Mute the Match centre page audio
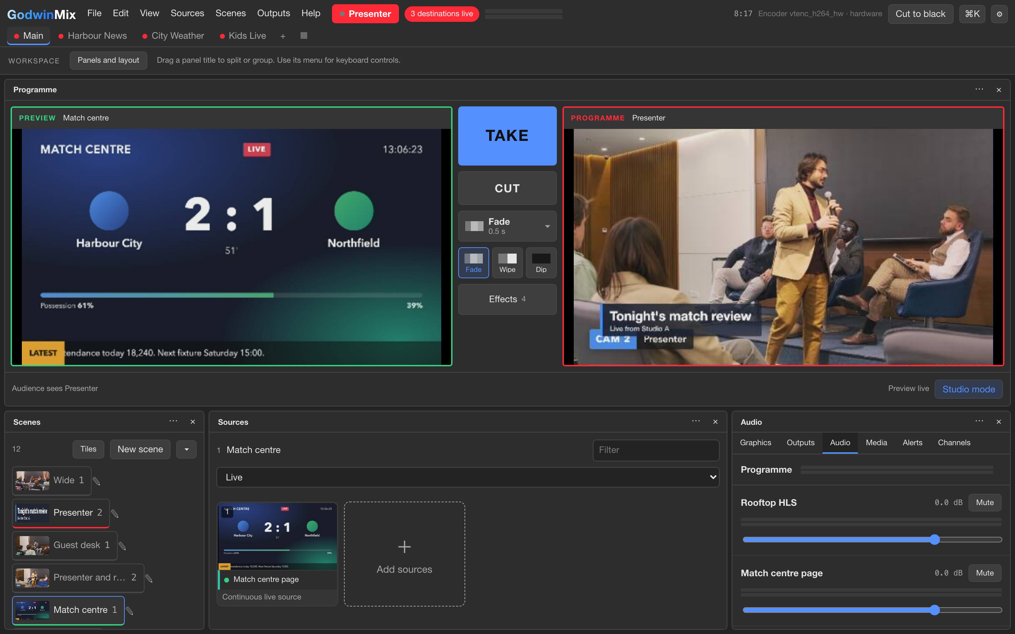The image size is (1015, 634). [x=984, y=573]
